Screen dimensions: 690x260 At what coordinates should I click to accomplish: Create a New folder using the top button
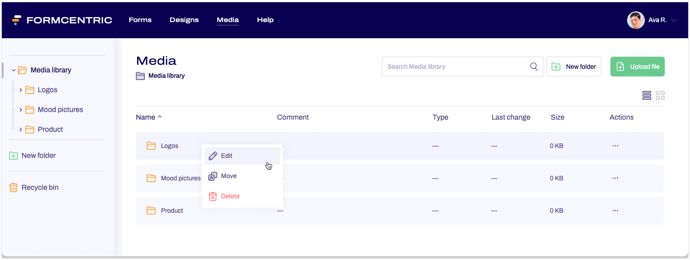574,66
